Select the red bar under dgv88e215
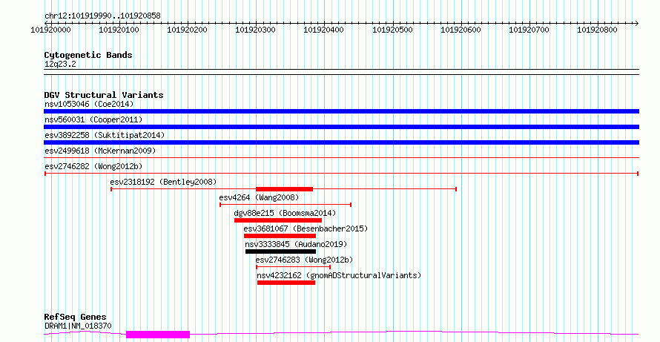 coord(278,220)
